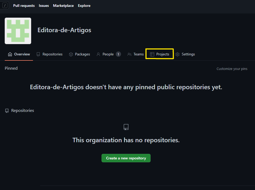The height and width of the screenshot is (190, 255).
Task: Click the person icon beside People
Action: (x=98, y=54)
